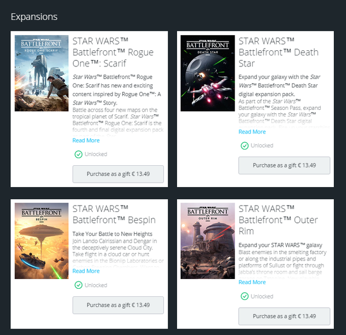This screenshot has width=346, height=335.
Task: Select the title STAR WARS Battlefront Death Star
Action: 279,52
